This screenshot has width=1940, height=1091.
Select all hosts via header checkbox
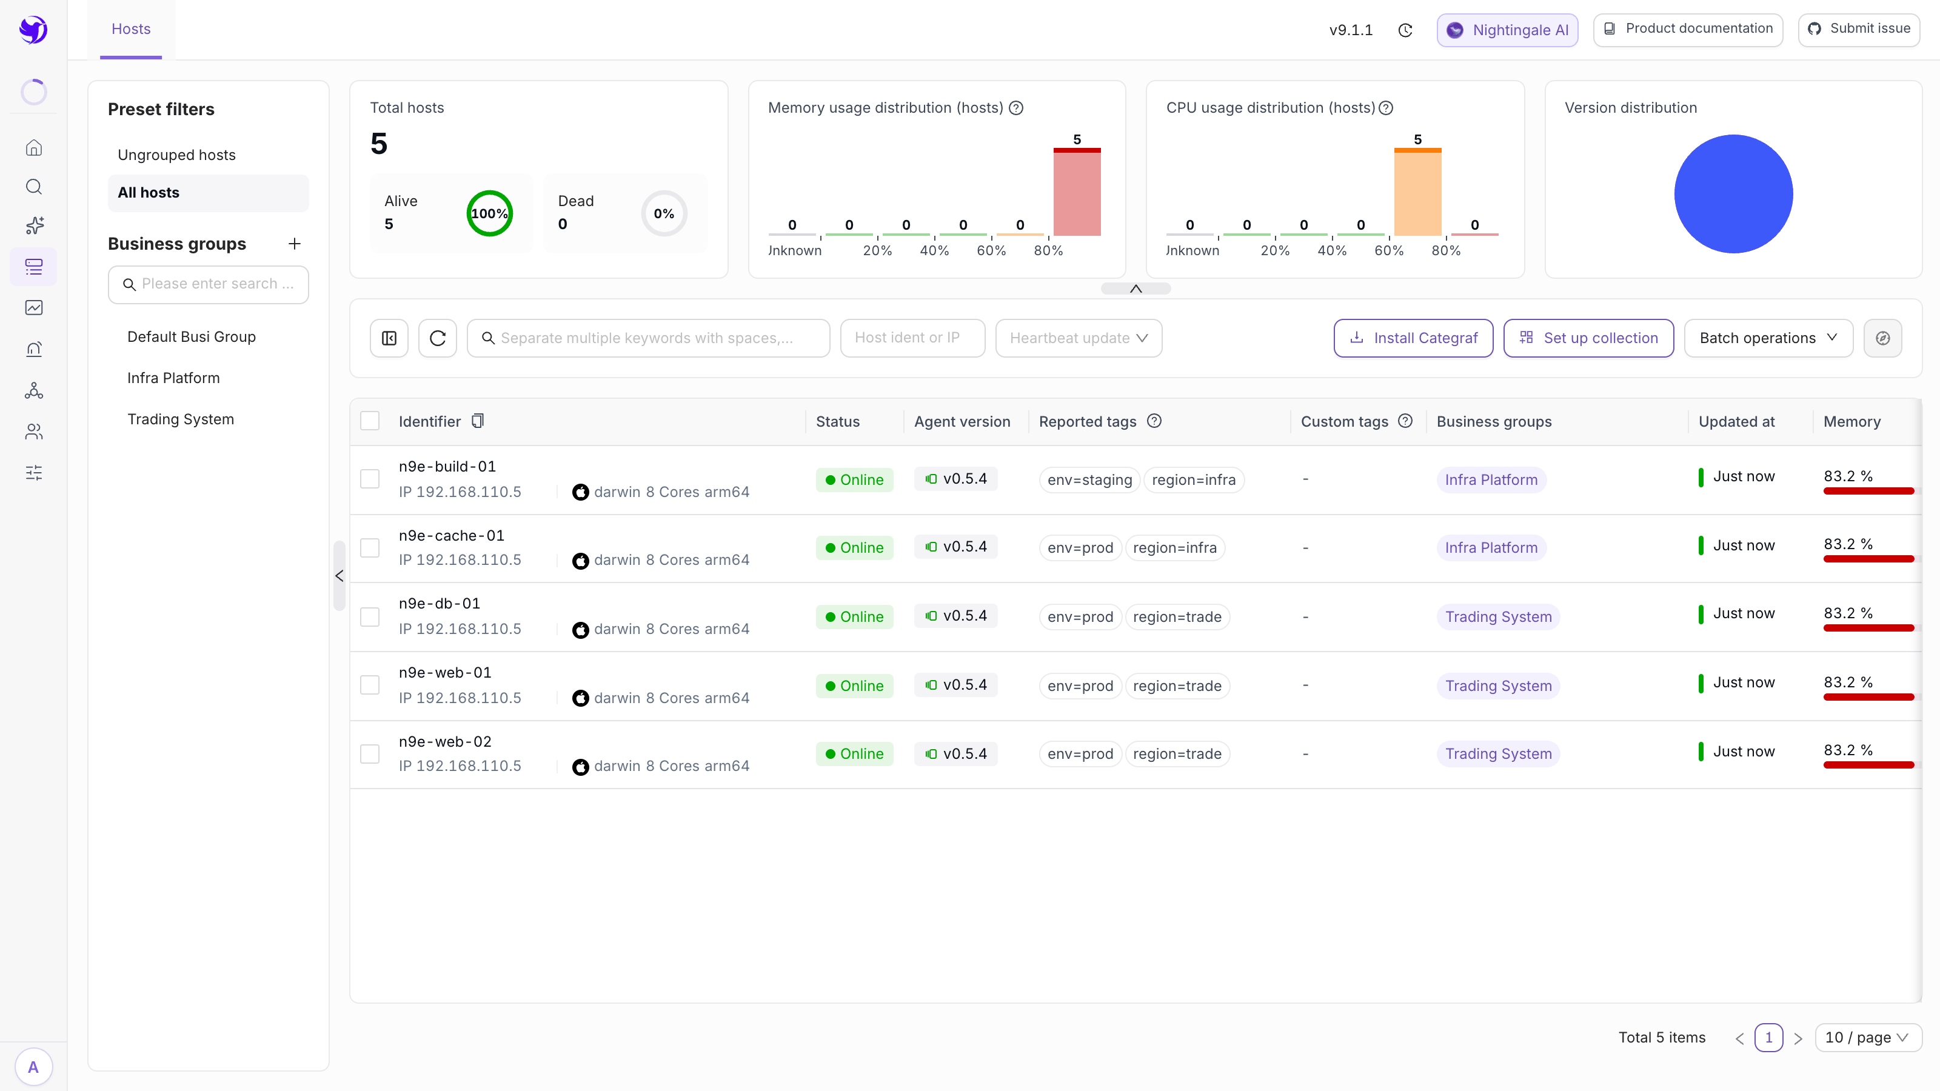coord(370,421)
